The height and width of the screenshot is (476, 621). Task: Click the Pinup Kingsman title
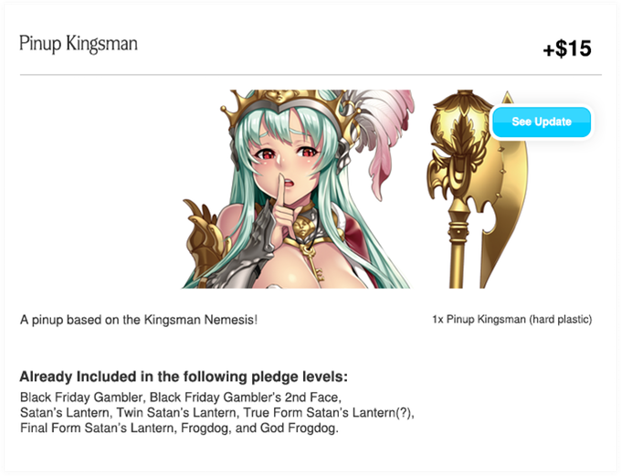coord(79,44)
